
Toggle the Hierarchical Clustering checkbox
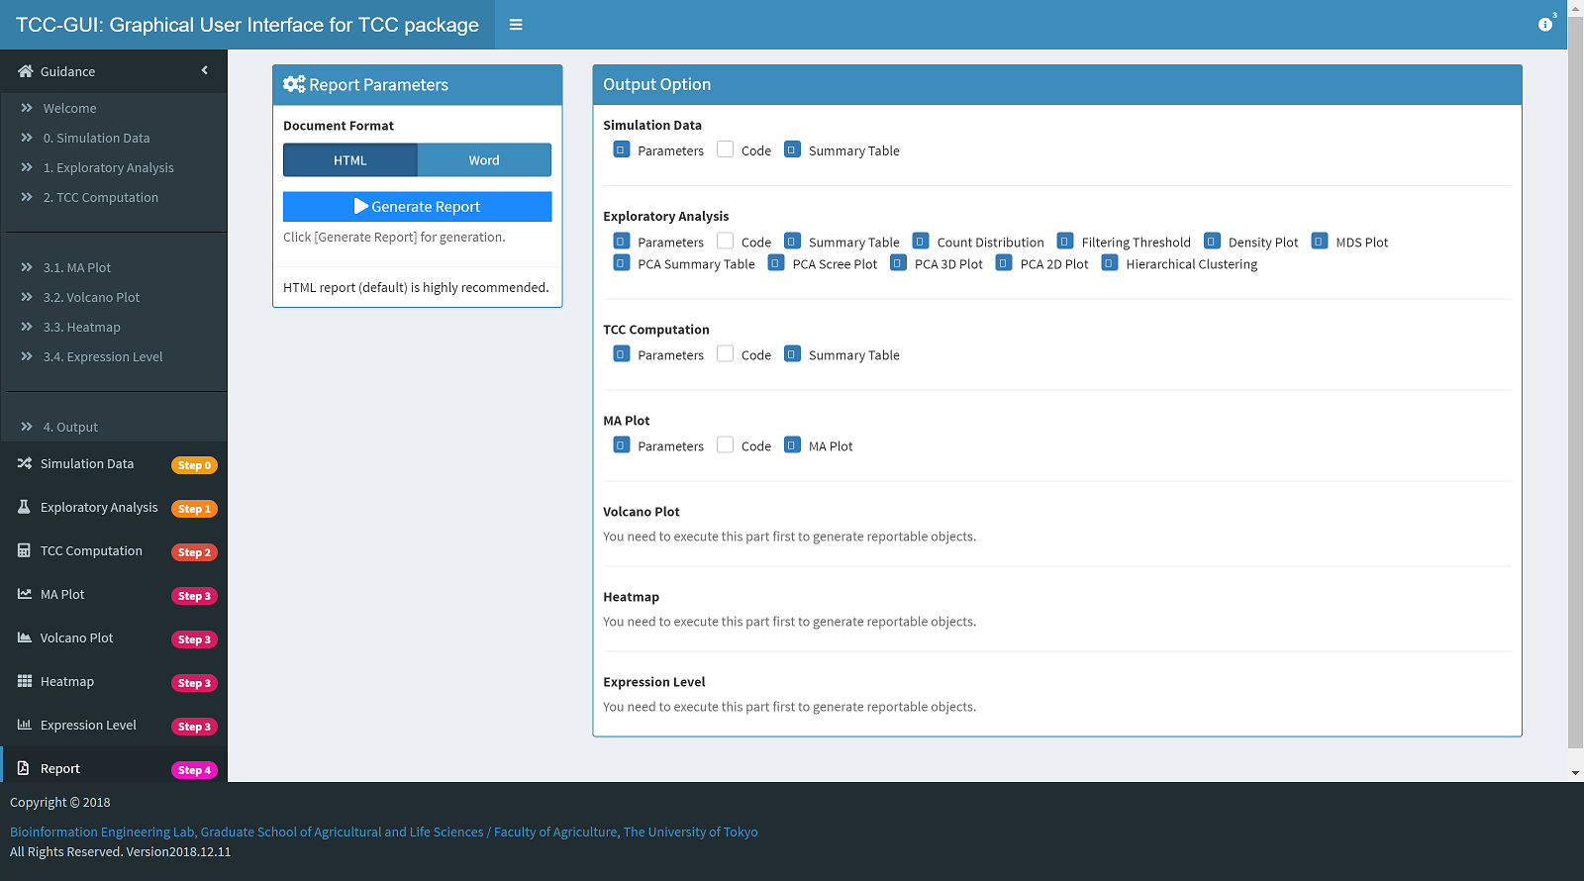[x=1110, y=263]
